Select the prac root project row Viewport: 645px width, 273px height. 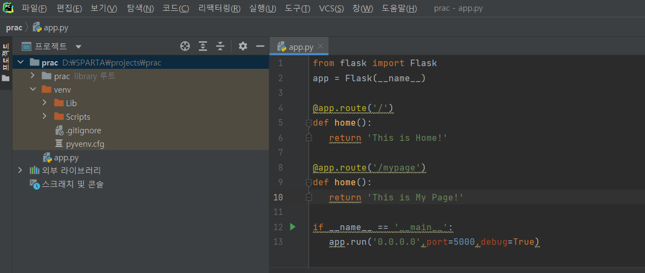point(141,63)
